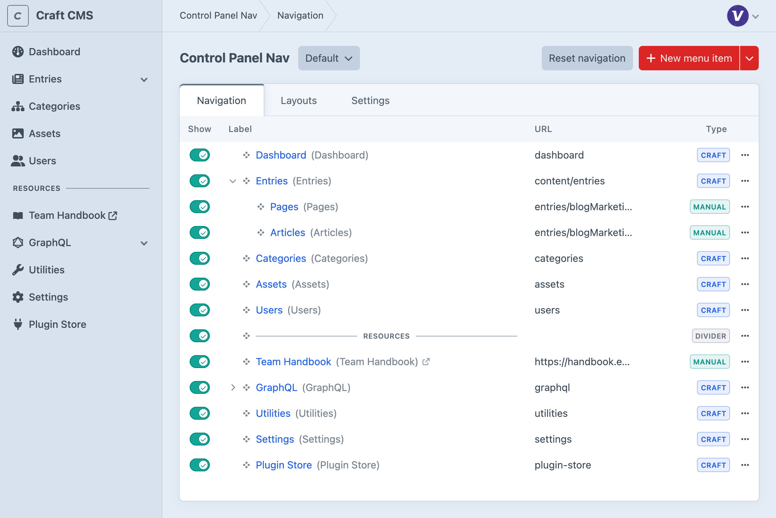Toggle visibility of the Articles menu item
This screenshot has height=518, width=776.
coord(200,232)
